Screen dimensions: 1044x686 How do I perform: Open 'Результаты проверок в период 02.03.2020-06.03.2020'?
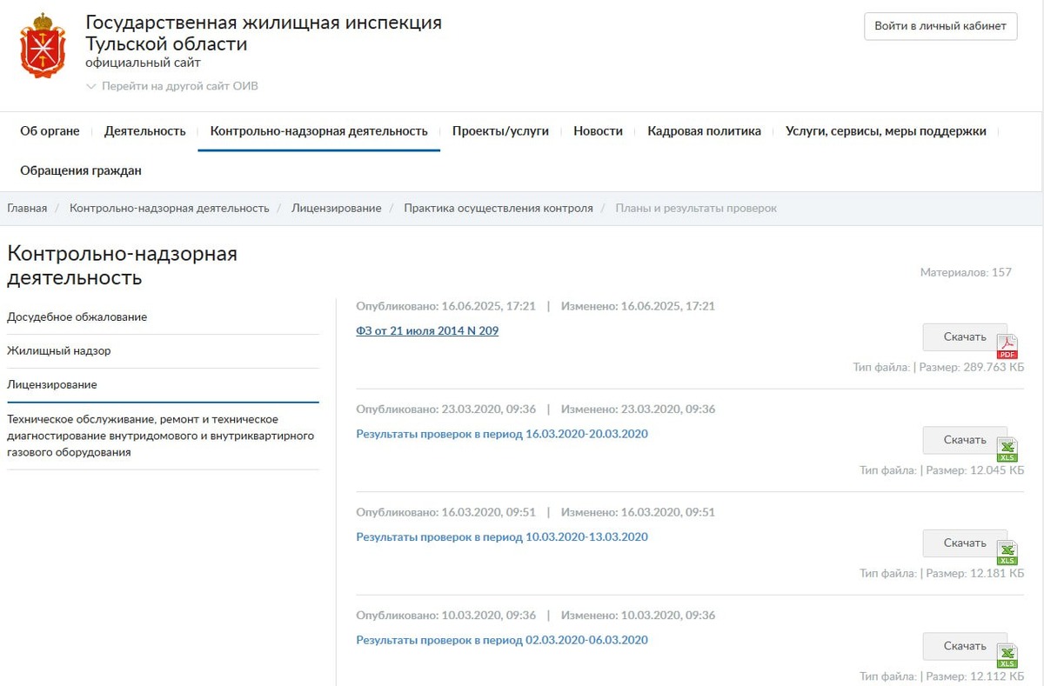click(x=502, y=640)
